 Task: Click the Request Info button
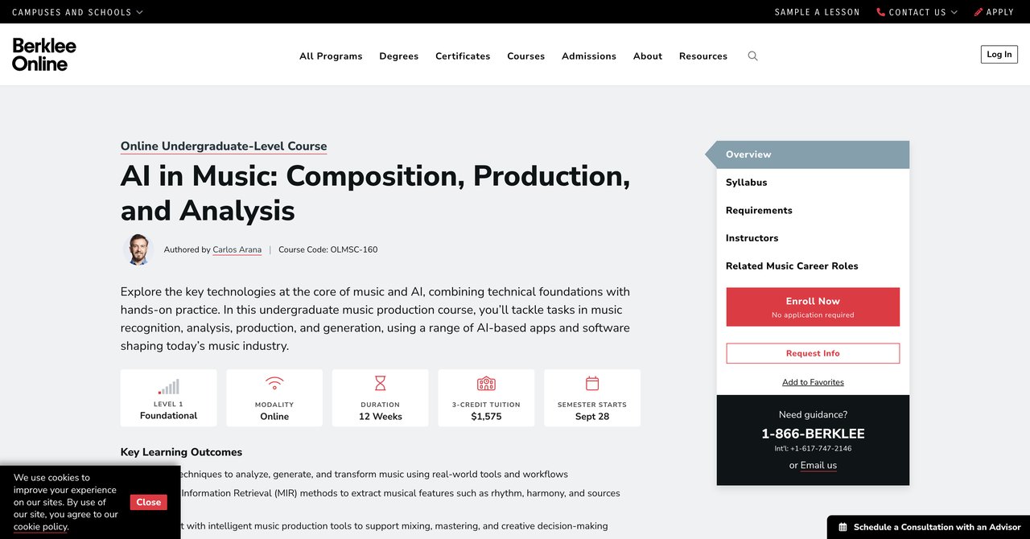coord(813,353)
